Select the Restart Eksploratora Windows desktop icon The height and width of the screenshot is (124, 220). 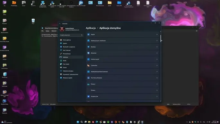click(x=71, y=4)
